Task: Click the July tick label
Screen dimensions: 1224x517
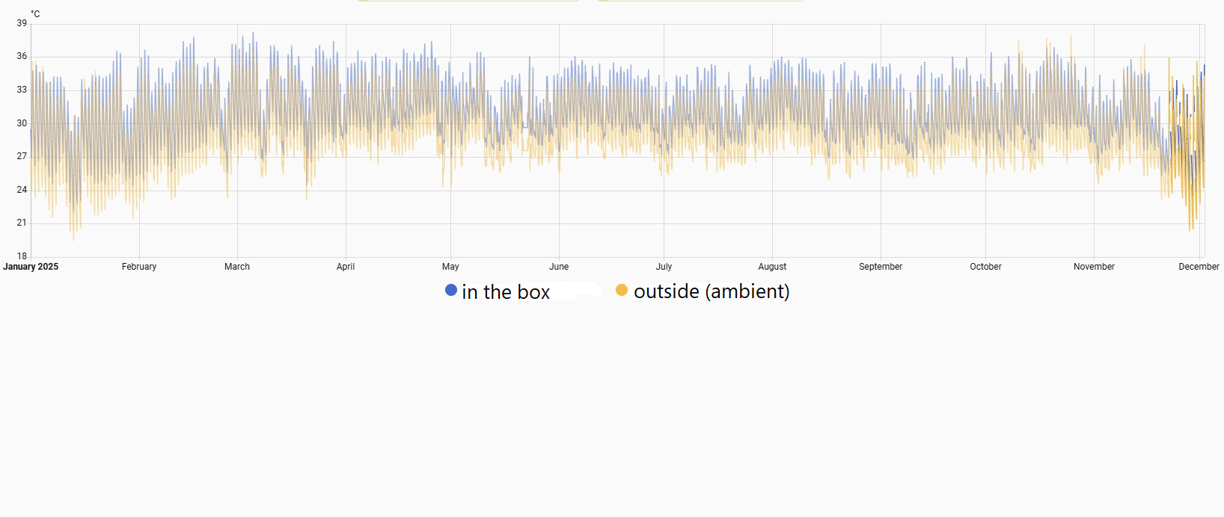Action: tap(664, 267)
